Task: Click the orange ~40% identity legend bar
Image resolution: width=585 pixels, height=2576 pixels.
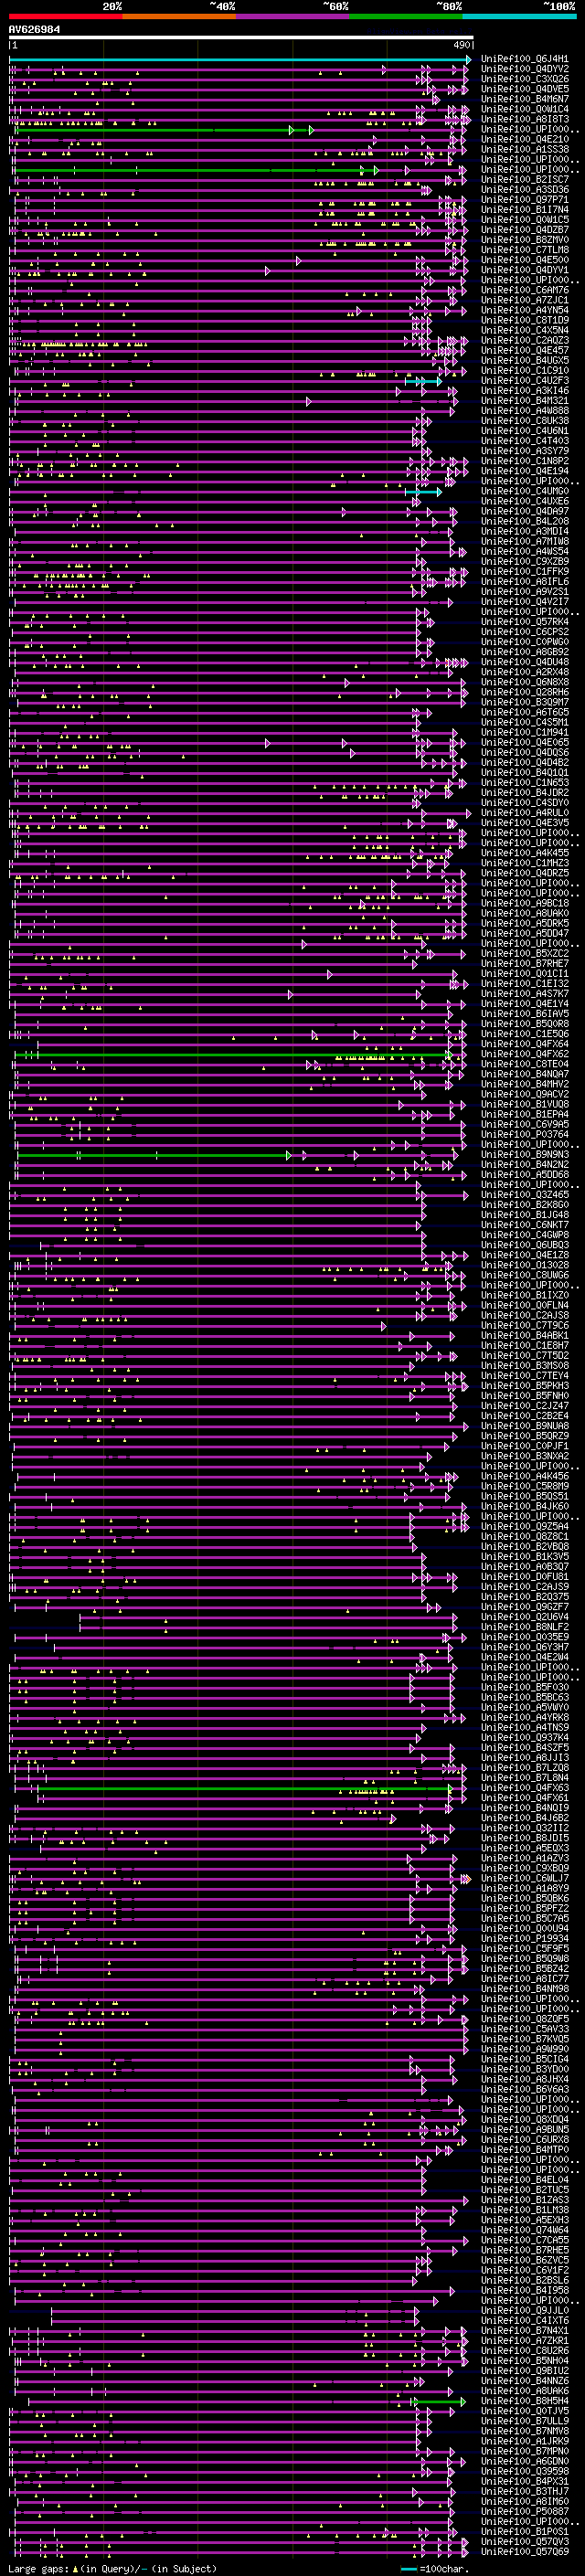Action: (179, 16)
